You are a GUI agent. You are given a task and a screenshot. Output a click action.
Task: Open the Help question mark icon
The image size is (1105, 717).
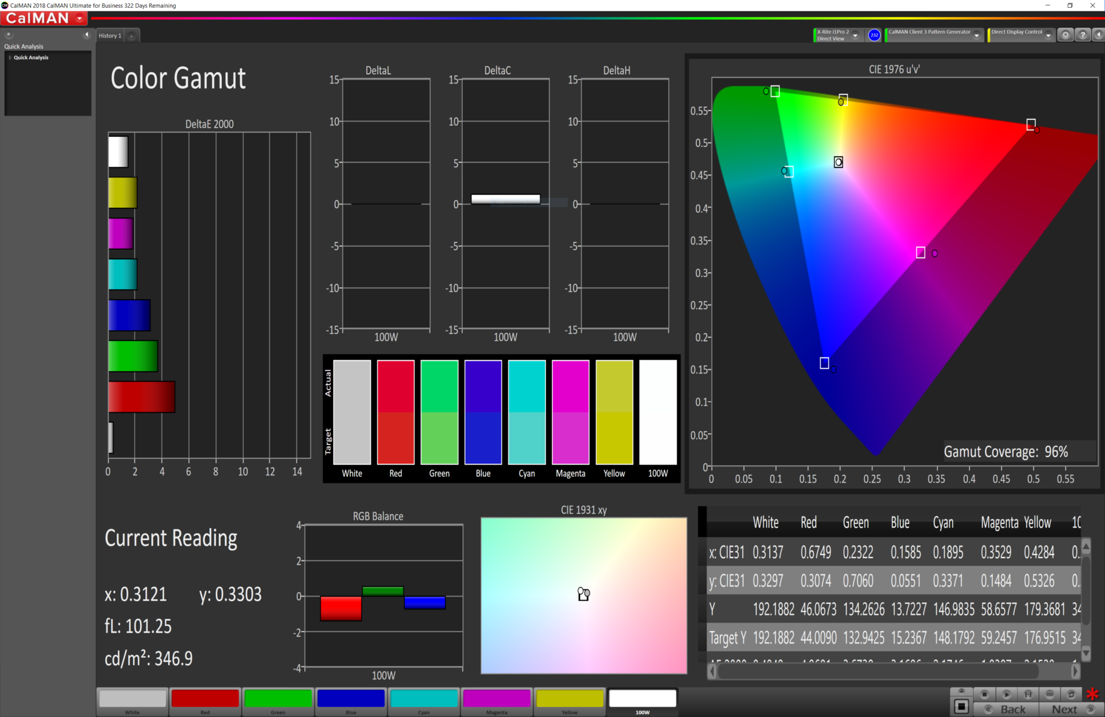[1082, 35]
